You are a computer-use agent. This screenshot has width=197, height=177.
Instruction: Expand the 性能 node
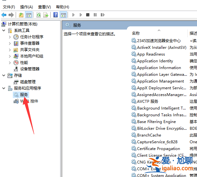click(x=10, y=63)
